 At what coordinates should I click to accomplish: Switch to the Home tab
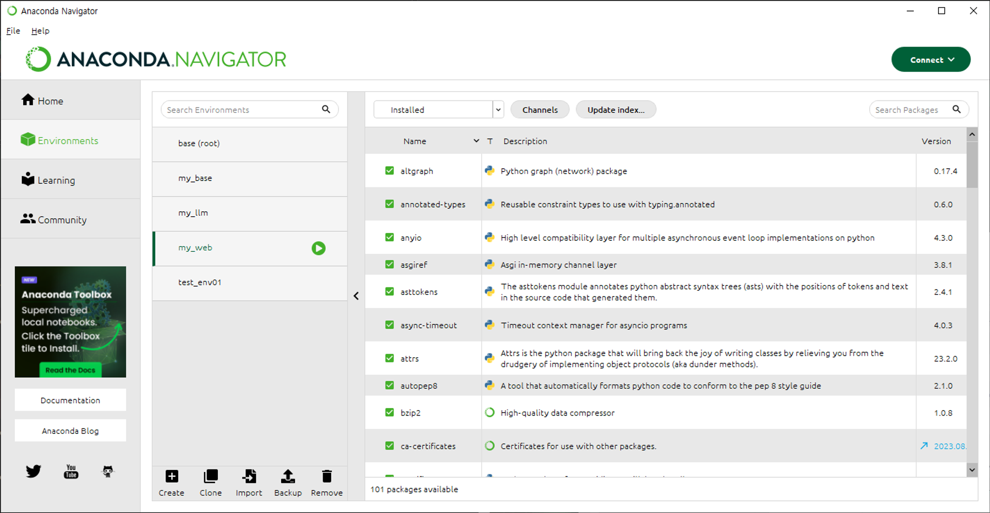[x=71, y=100]
